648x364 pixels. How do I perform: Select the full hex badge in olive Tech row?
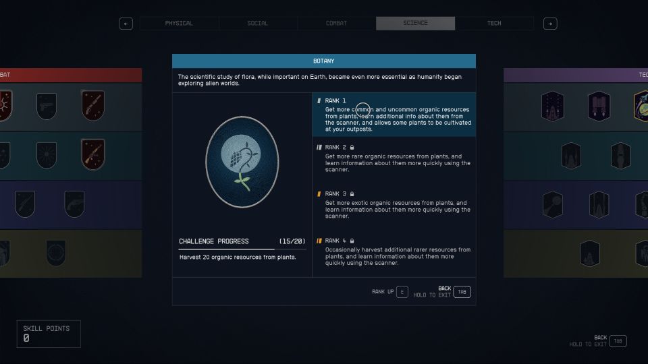pyautogui.click(x=590, y=253)
